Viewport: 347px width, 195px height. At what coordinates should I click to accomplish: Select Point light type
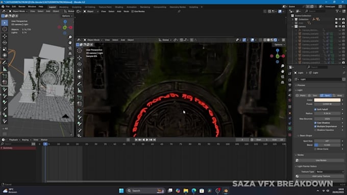click(301, 95)
